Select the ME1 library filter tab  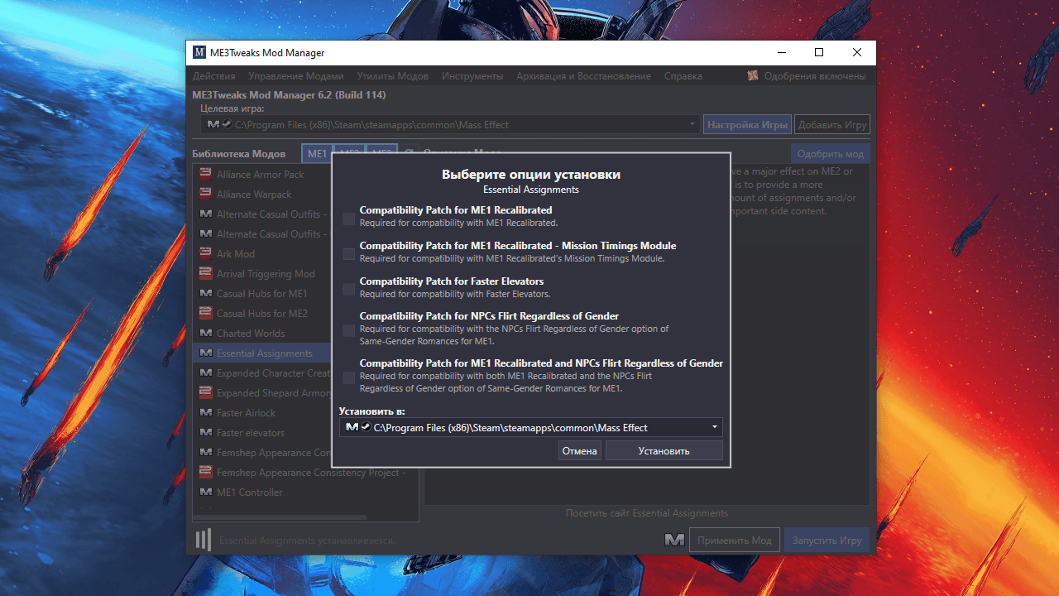coord(318,154)
